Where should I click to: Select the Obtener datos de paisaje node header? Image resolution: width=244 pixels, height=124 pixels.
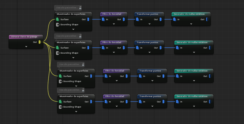[24, 37]
